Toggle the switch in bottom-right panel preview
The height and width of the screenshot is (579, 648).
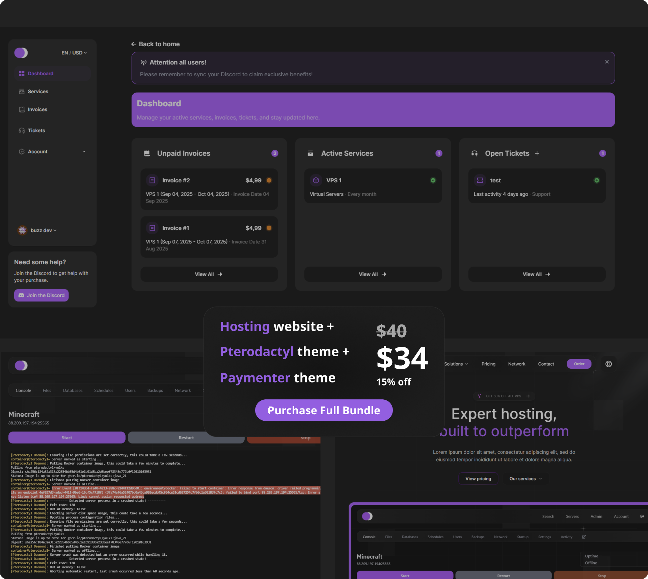367,516
